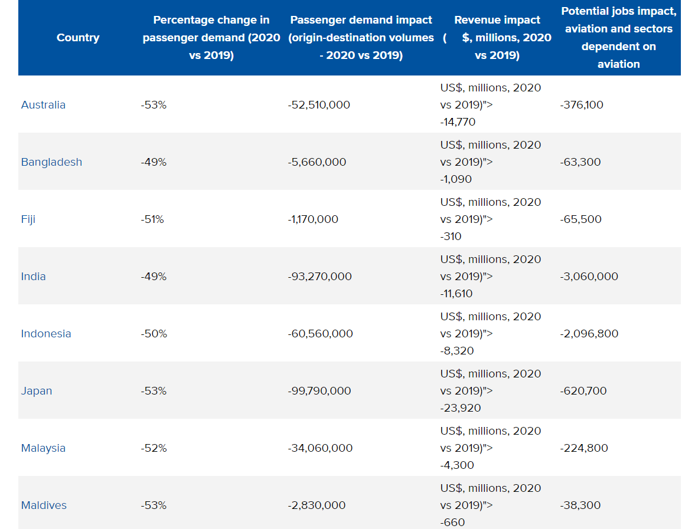Select Indonesia's -50% value
The image size is (698, 529).
(x=154, y=334)
